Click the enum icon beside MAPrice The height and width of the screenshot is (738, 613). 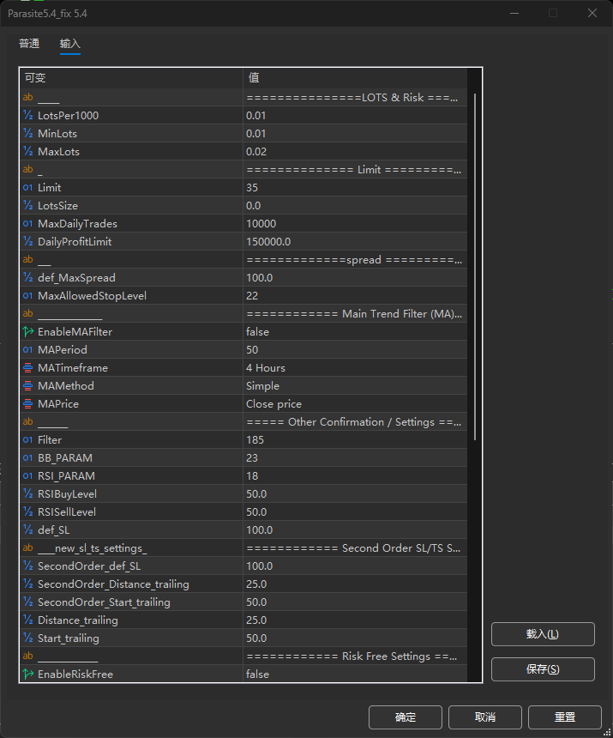pos(27,404)
